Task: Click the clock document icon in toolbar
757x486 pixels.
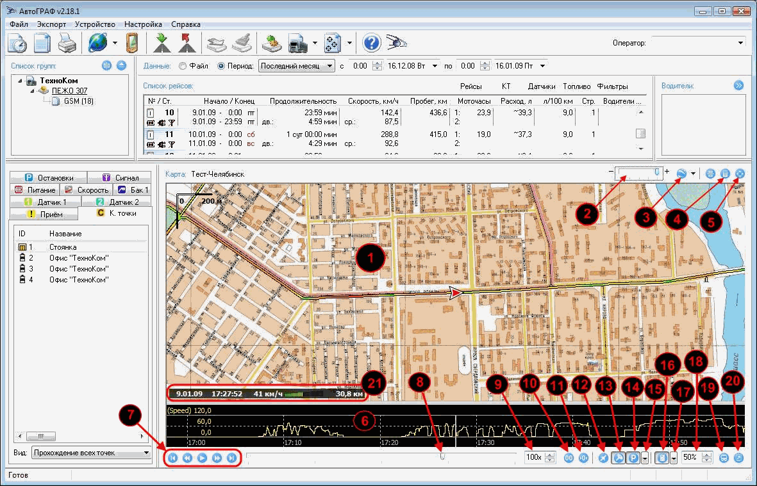Action: click(x=17, y=44)
